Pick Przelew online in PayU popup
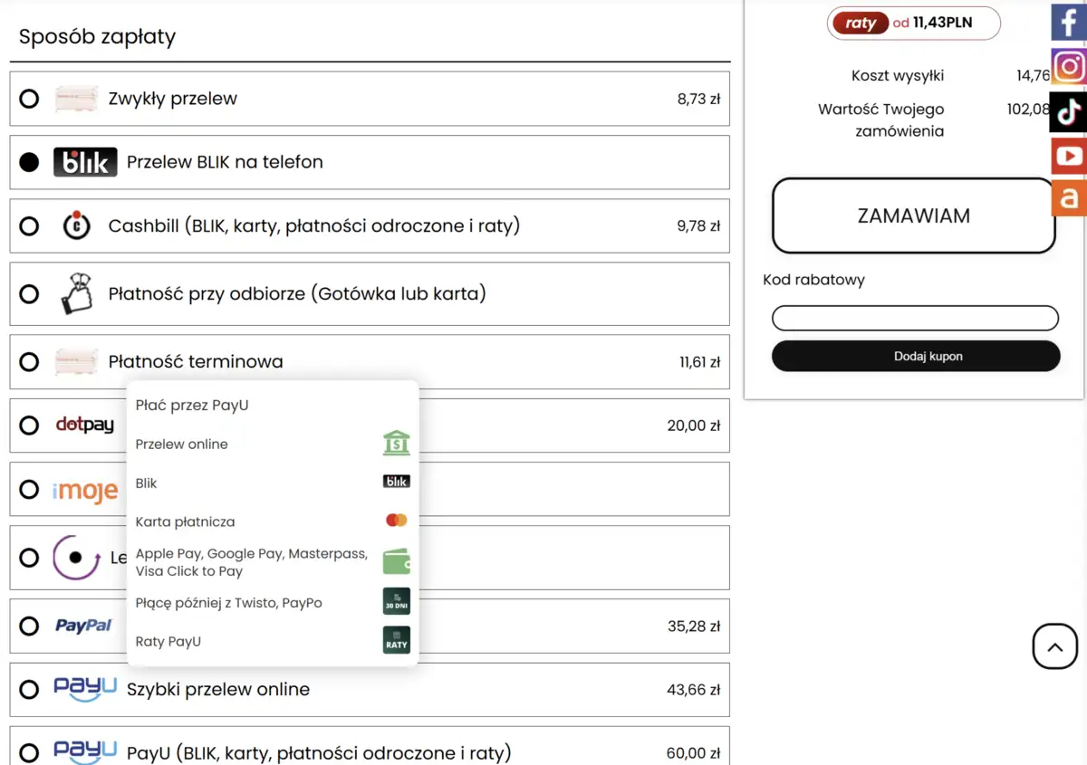The height and width of the screenshot is (765, 1087). (273, 444)
